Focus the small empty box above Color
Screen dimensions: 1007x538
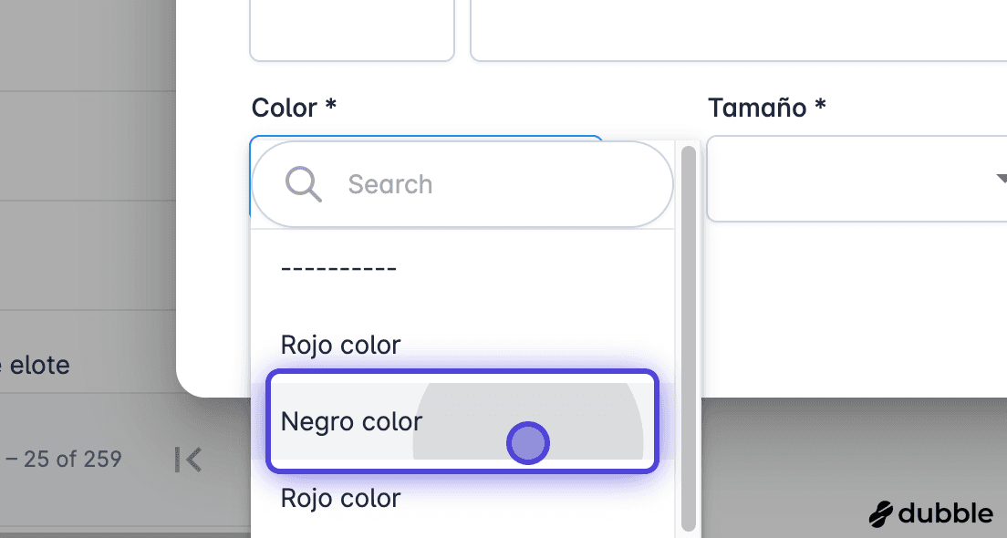(x=352, y=30)
